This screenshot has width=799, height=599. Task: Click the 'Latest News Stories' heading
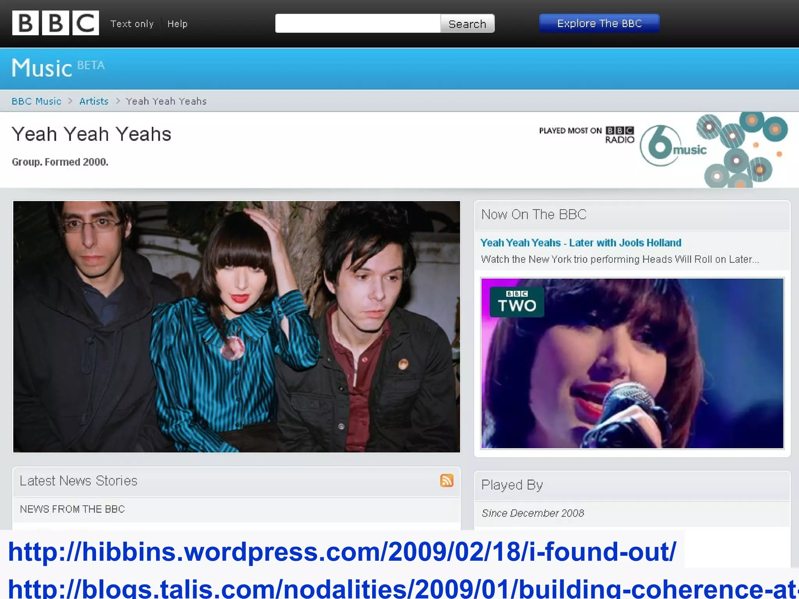tap(78, 481)
